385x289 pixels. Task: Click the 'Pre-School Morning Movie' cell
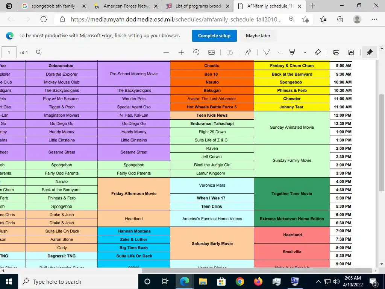pyautogui.click(x=134, y=74)
